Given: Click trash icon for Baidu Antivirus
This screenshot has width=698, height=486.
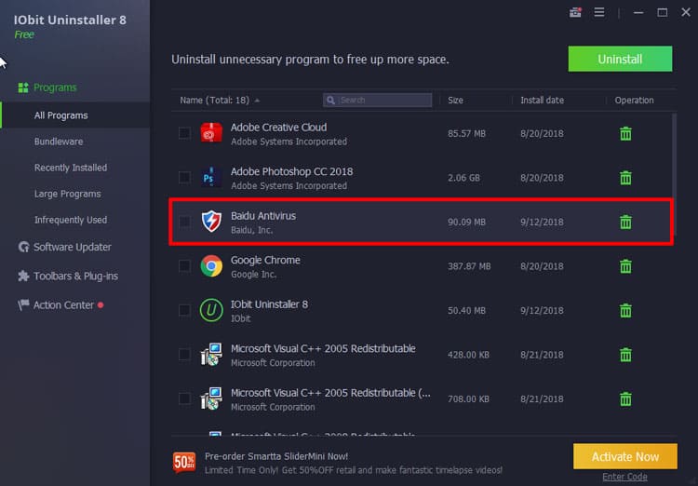Looking at the screenshot, I should (x=625, y=222).
